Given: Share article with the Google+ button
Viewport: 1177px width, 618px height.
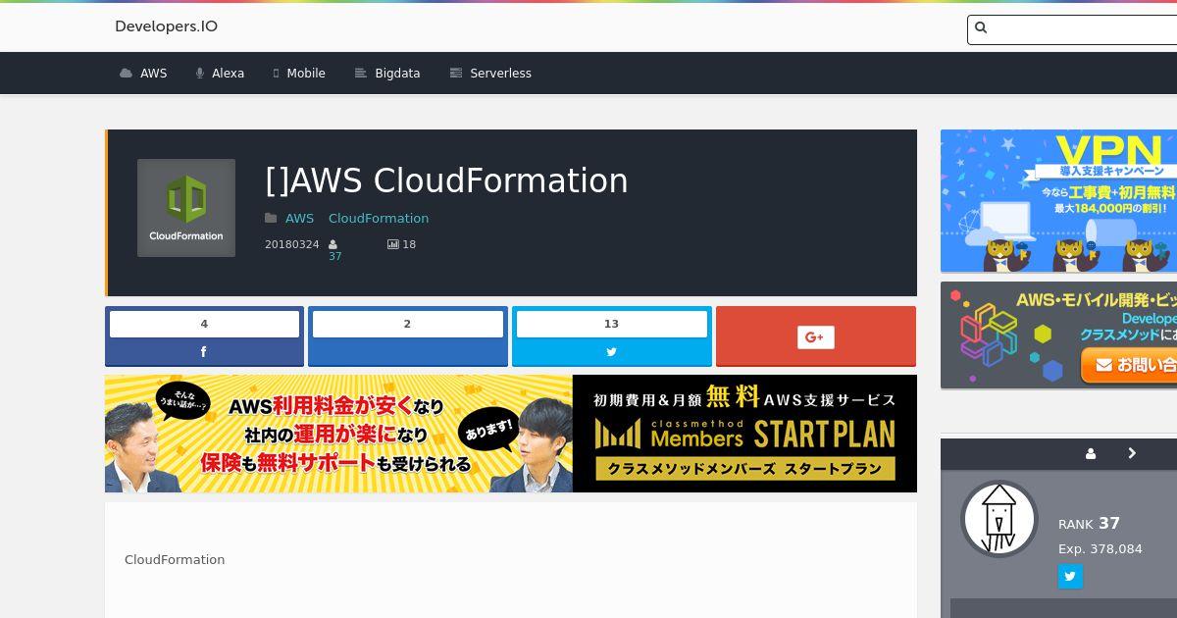Looking at the screenshot, I should [815, 336].
